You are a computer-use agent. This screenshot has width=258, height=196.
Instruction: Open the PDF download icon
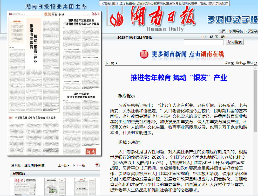[x=98, y=165]
